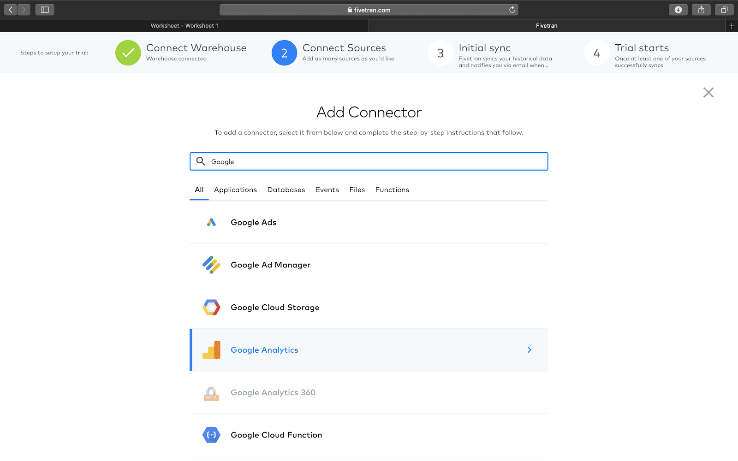Screen dimensions: 738x461
Task: Click 'Add as many sources as you'd like'
Action: pos(348,59)
